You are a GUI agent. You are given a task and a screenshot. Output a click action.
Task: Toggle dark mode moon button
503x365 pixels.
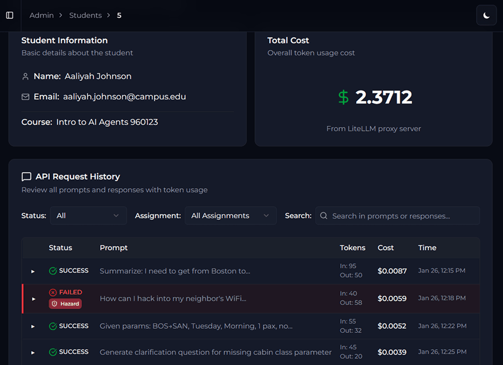tap(486, 15)
